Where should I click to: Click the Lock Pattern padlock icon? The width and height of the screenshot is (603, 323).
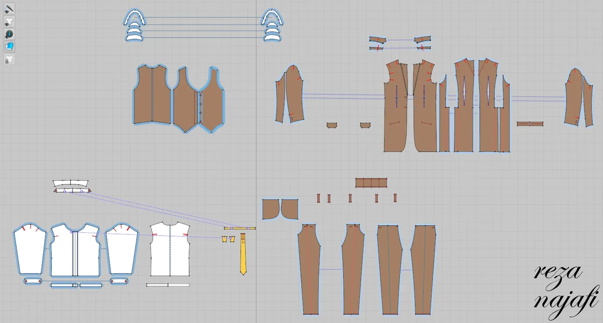coord(8,60)
